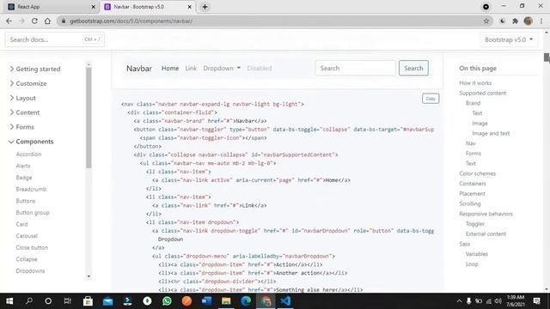Viewport: 550px width, 309px height.
Task: Jump to External content section
Action: 486,234
